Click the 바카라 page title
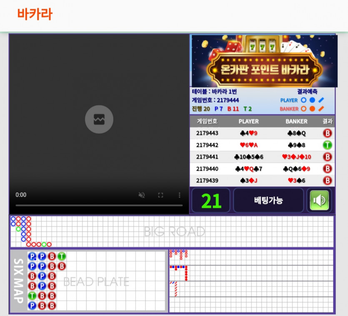 point(35,14)
